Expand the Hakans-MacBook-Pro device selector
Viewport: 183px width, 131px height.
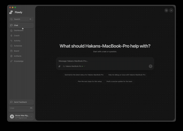pos(74,66)
